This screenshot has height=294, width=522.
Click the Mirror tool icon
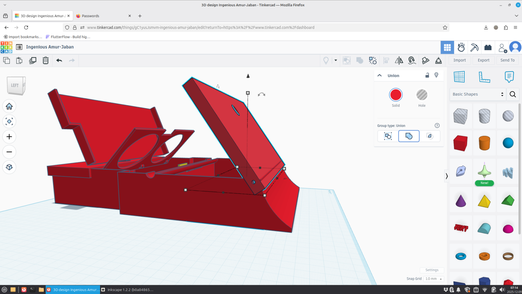[399, 61]
